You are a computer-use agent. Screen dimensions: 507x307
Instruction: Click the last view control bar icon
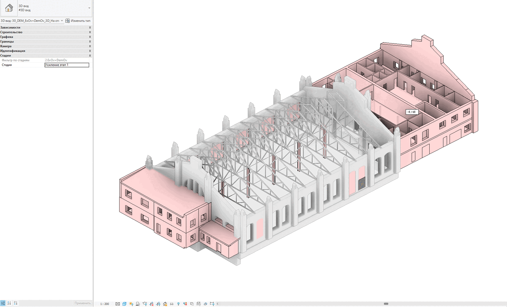pyautogui.click(x=212, y=304)
